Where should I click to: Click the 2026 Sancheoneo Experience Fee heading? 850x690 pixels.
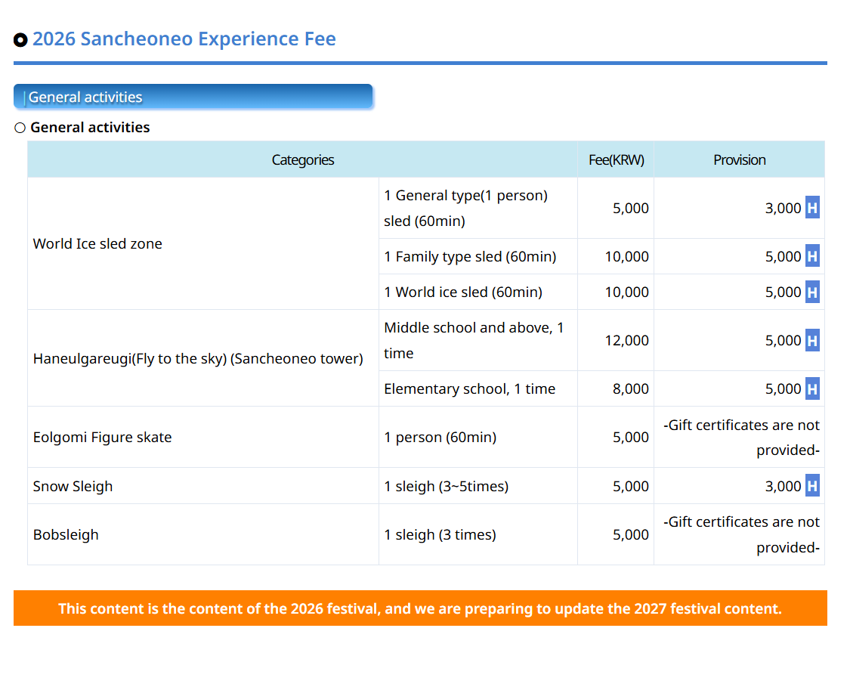click(x=184, y=39)
